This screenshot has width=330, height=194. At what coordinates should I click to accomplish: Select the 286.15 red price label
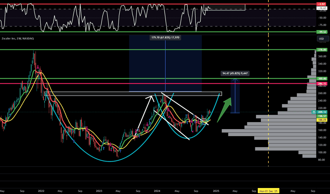click(x=322, y=84)
